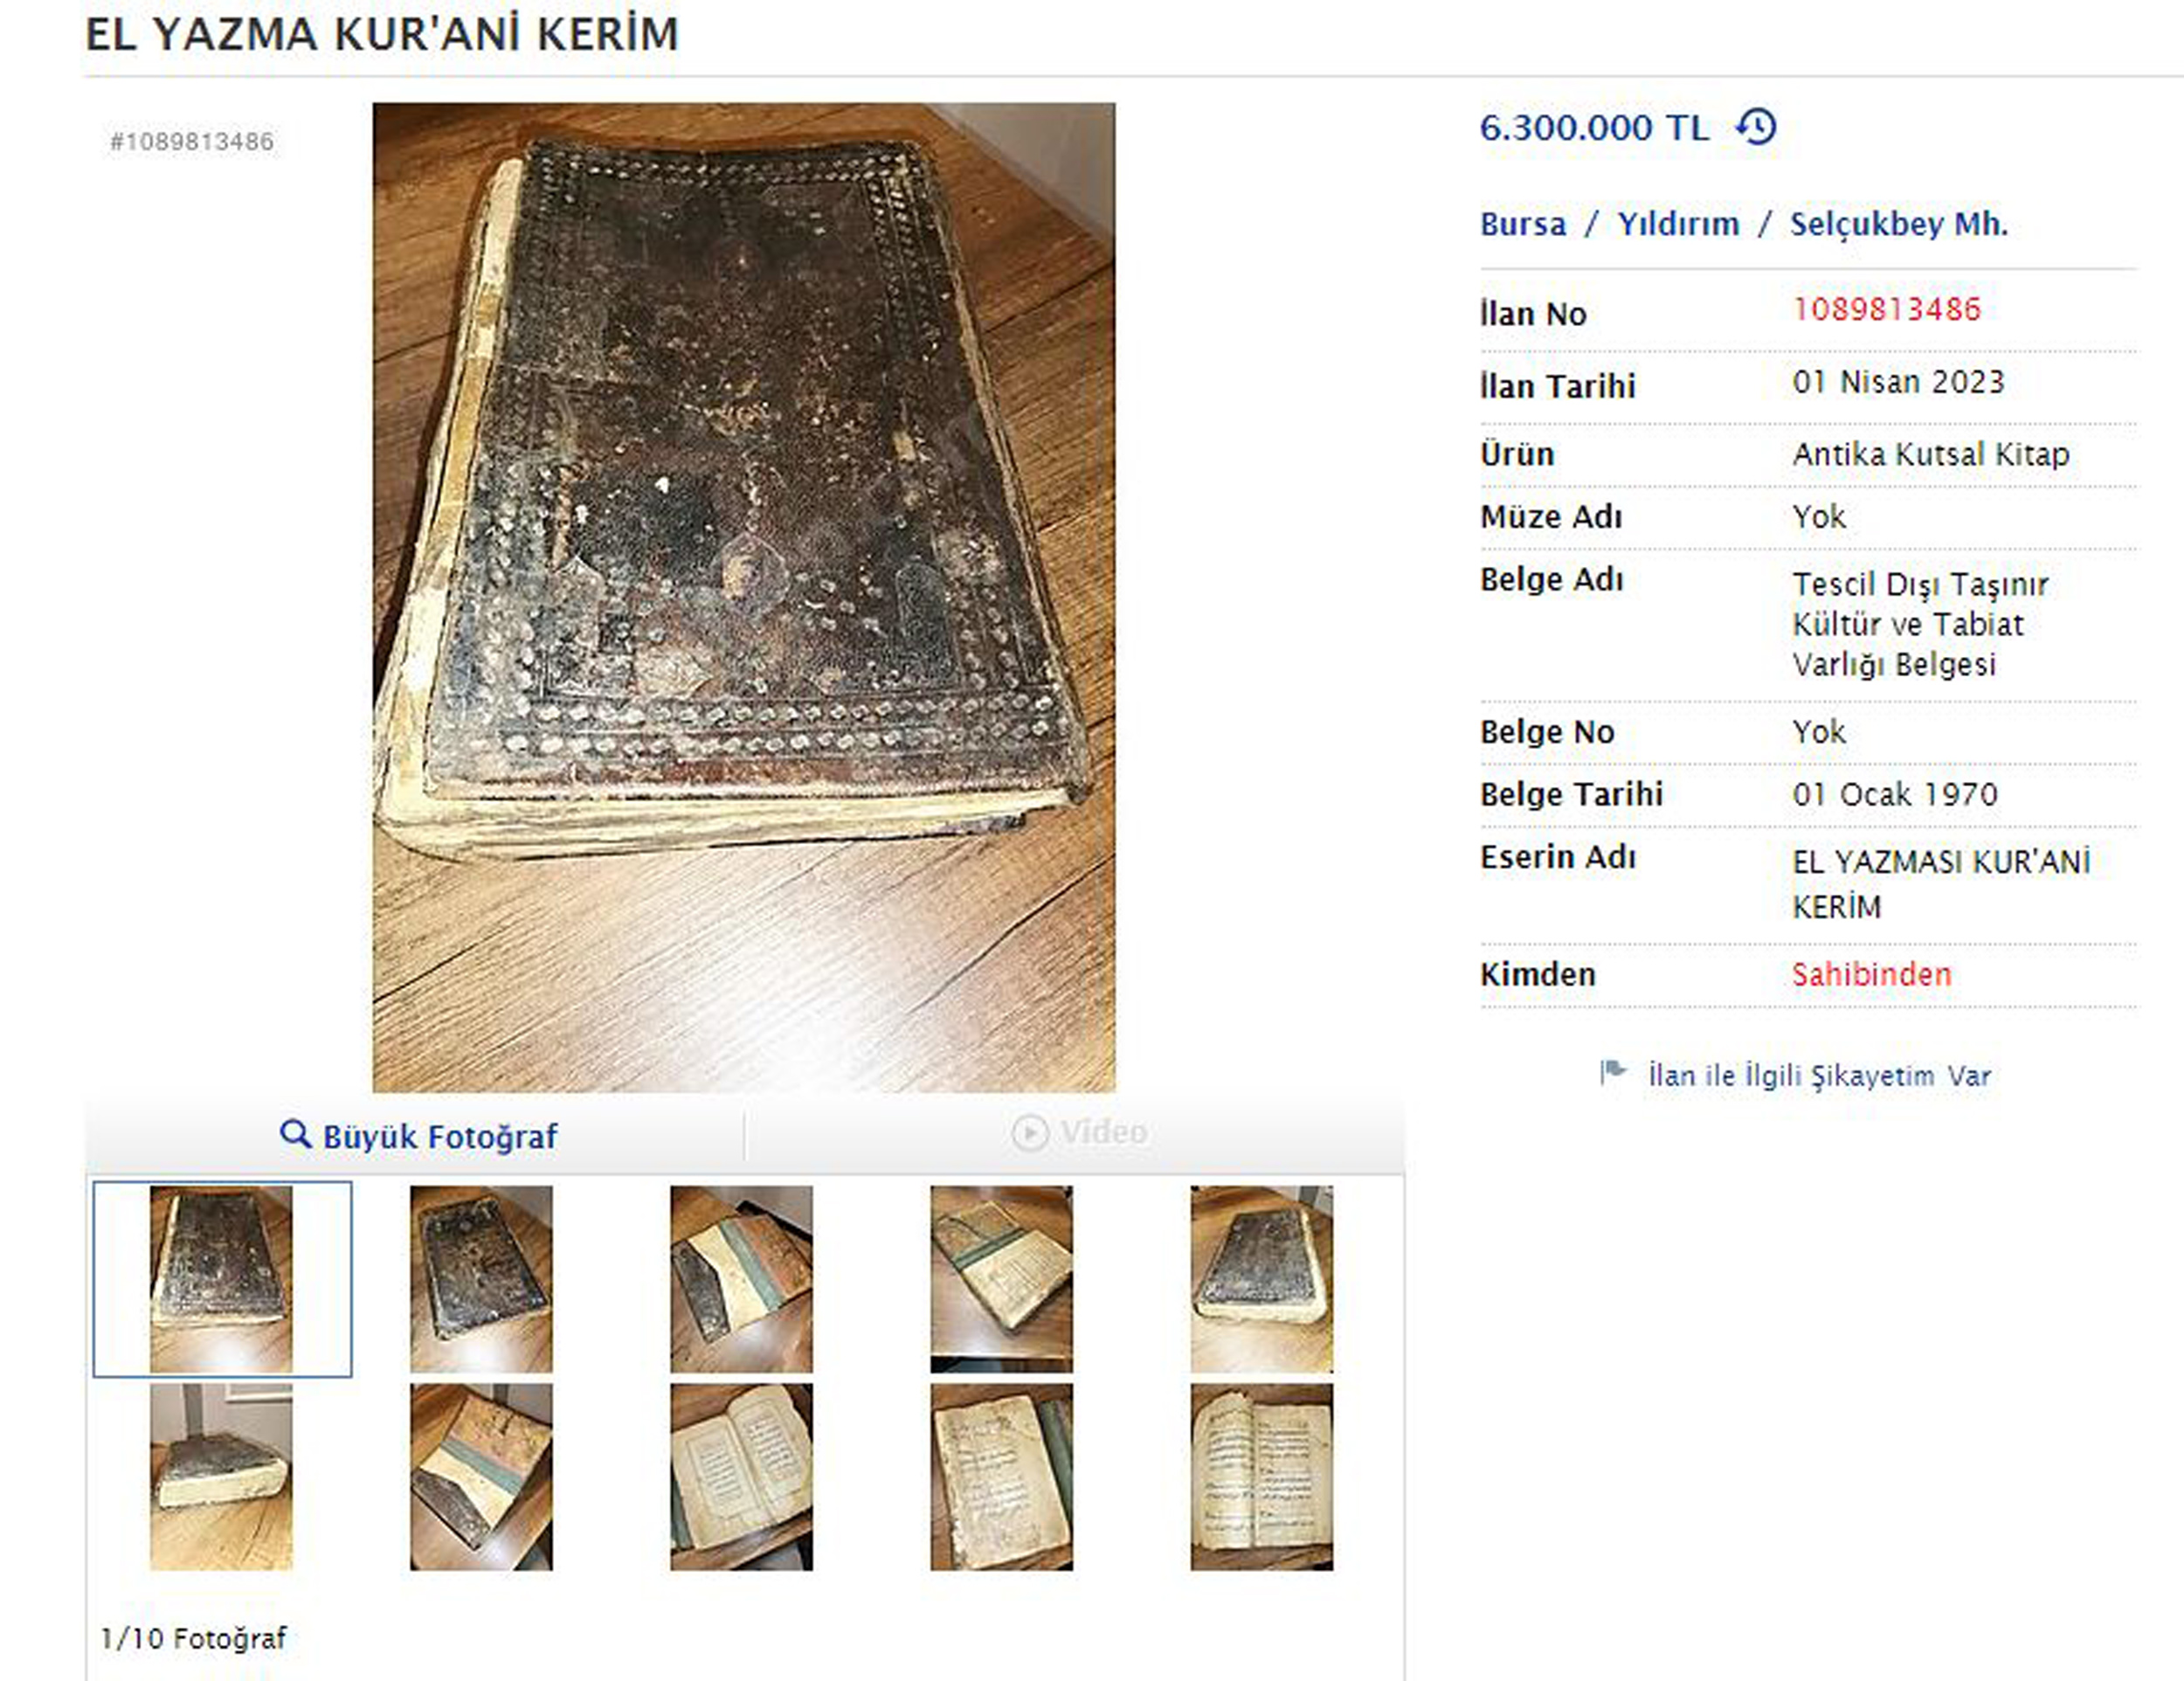The height and width of the screenshot is (1681, 2184).
Task: Open the Yıldırım district link
Action: 1678,224
